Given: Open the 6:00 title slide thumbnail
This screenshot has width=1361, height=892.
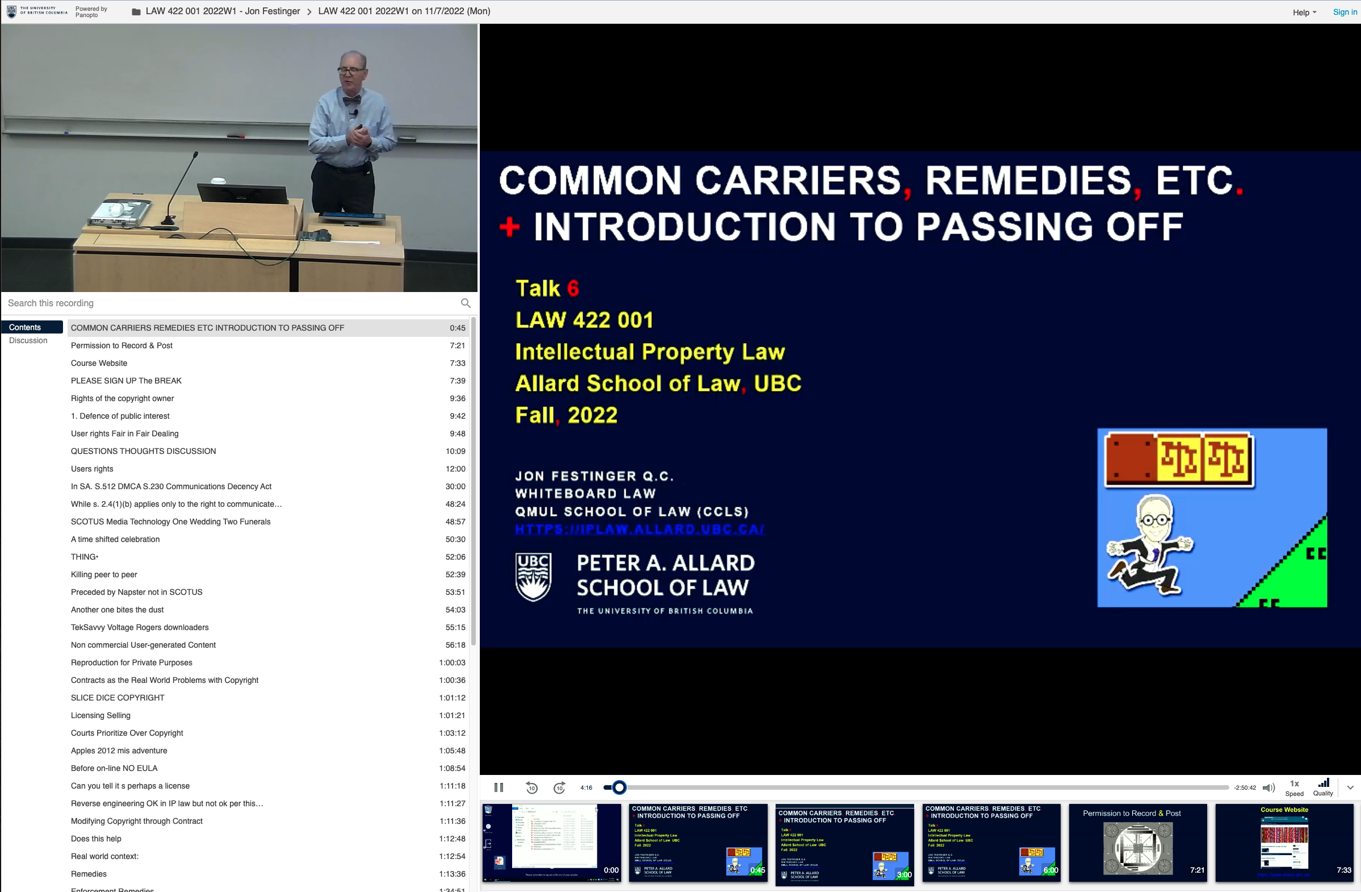Looking at the screenshot, I should (x=991, y=843).
